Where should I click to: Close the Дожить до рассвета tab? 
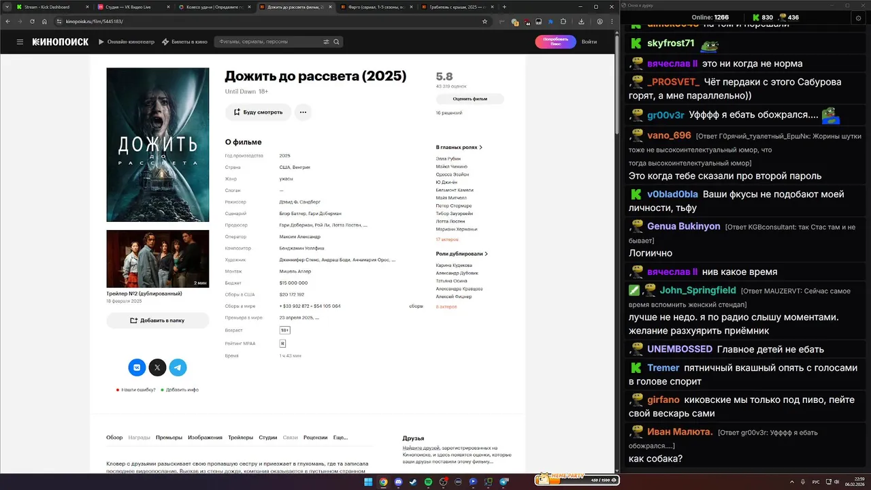click(x=329, y=7)
